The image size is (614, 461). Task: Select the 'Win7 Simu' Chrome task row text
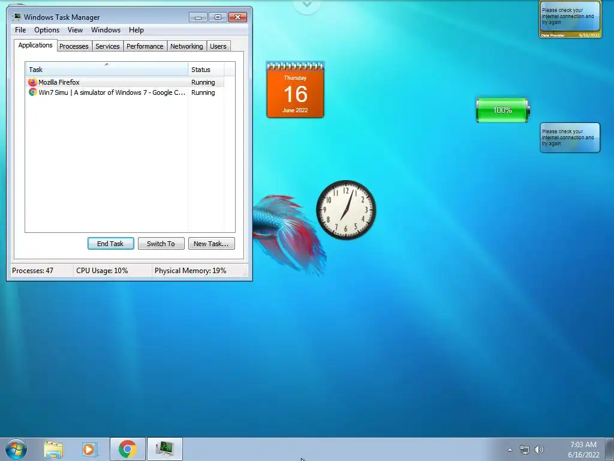[x=112, y=92]
